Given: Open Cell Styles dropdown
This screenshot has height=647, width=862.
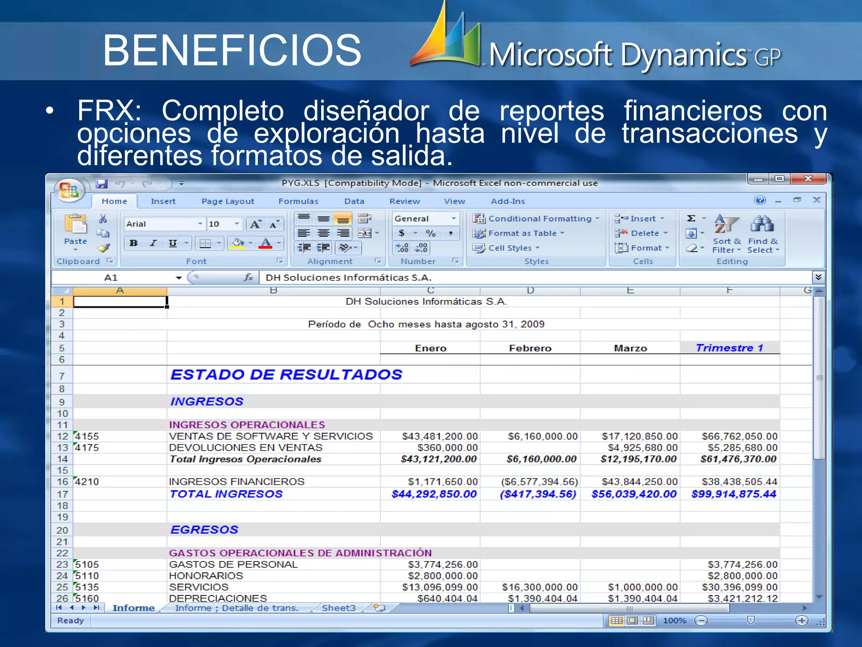Looking at the screenshot, I should pos(506,248).
